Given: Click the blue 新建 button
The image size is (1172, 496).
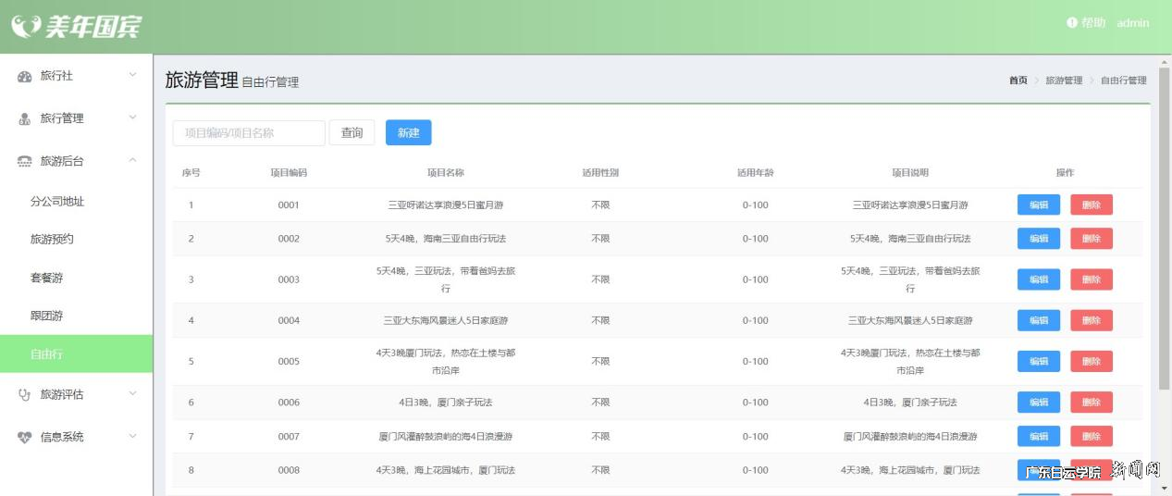Looking at the screenshot, I should click(408, 133).
